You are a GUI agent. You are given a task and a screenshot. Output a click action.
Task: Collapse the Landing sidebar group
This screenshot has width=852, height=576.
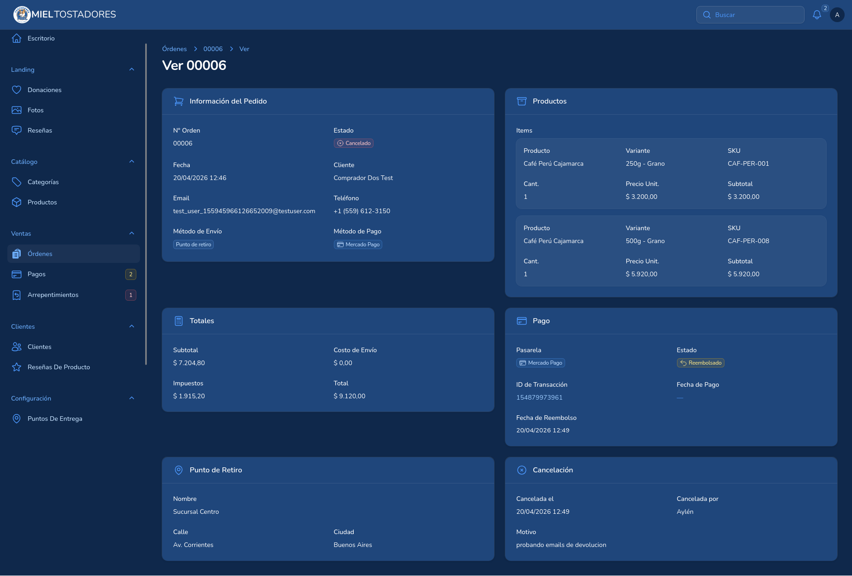[132, 70]
